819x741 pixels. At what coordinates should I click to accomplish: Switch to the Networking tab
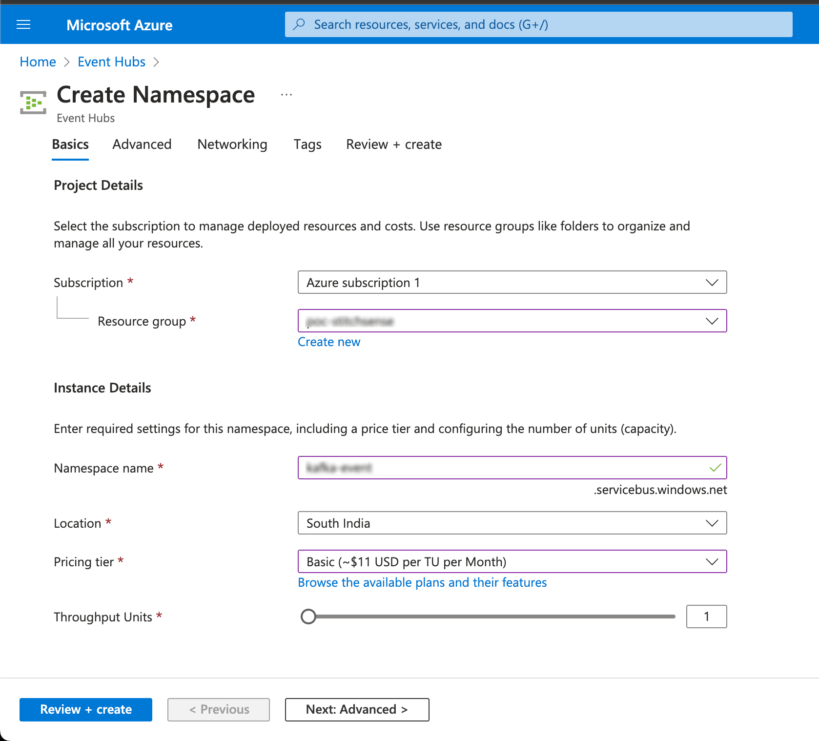[x=232, y=144]
